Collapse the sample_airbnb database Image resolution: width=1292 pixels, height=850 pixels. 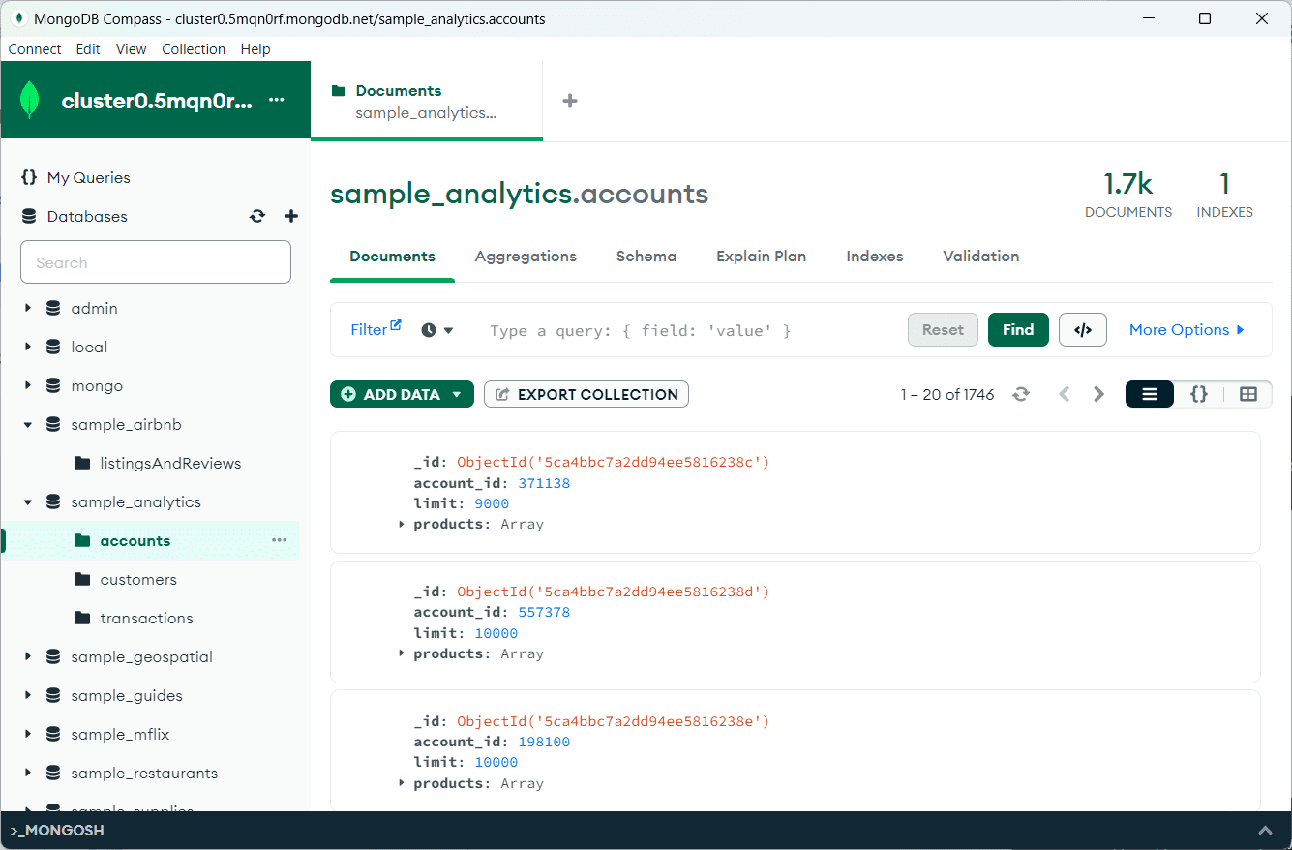point(28,424)
